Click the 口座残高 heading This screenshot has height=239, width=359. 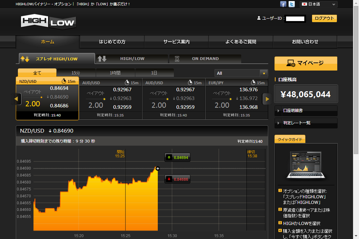[287, 80]
